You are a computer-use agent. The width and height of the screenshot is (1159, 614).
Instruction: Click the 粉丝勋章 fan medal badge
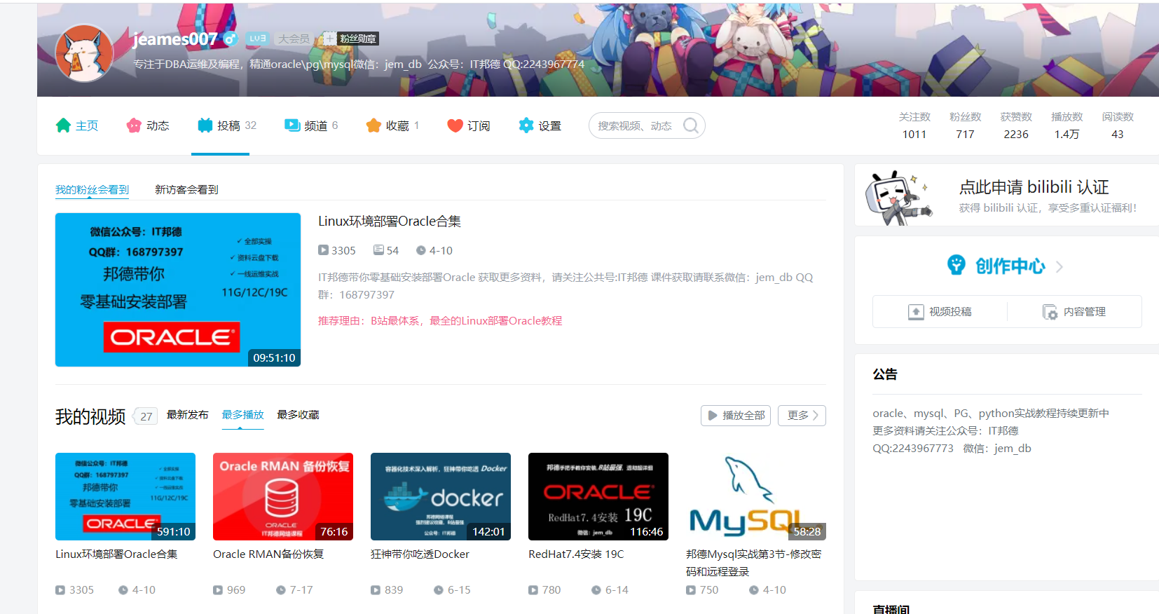350,39
